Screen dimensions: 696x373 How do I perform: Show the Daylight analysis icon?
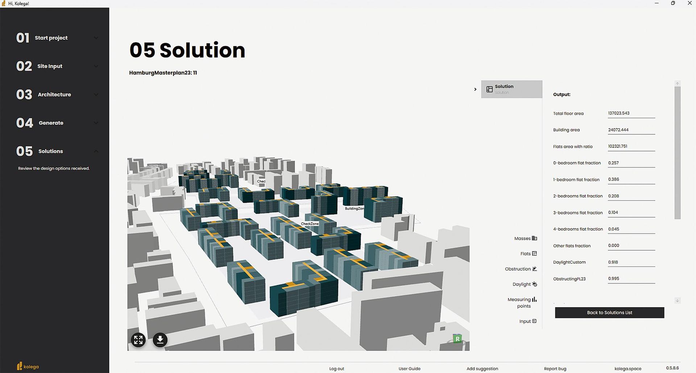[x=534, y=284]
